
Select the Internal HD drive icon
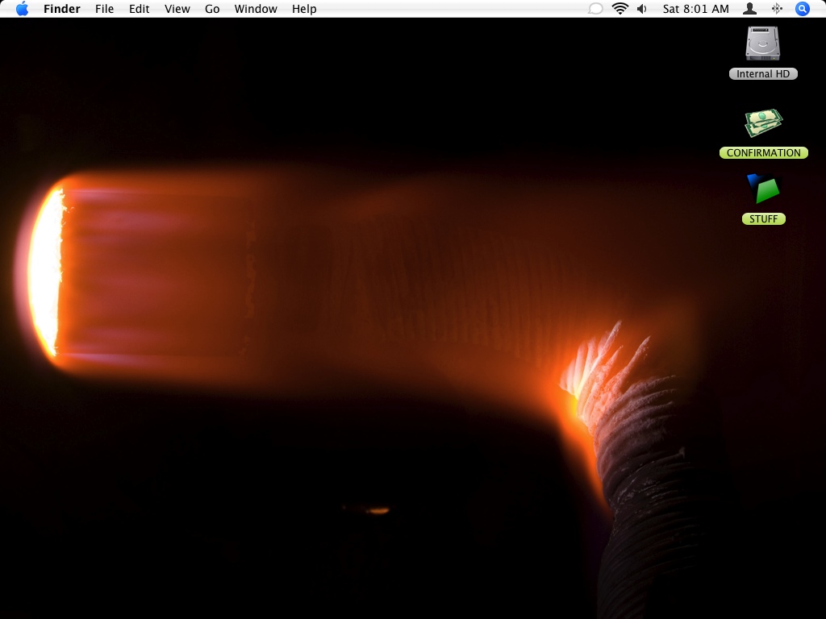tap(763, 44)
